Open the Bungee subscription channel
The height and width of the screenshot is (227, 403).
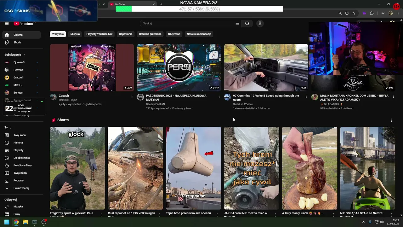coord(21,93)
